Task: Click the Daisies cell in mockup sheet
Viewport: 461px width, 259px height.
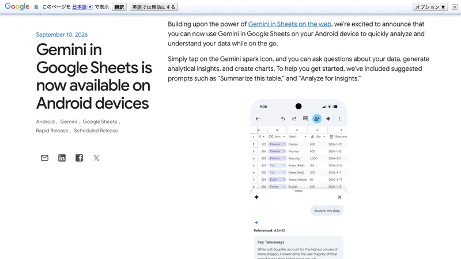Action: point(293,144)
